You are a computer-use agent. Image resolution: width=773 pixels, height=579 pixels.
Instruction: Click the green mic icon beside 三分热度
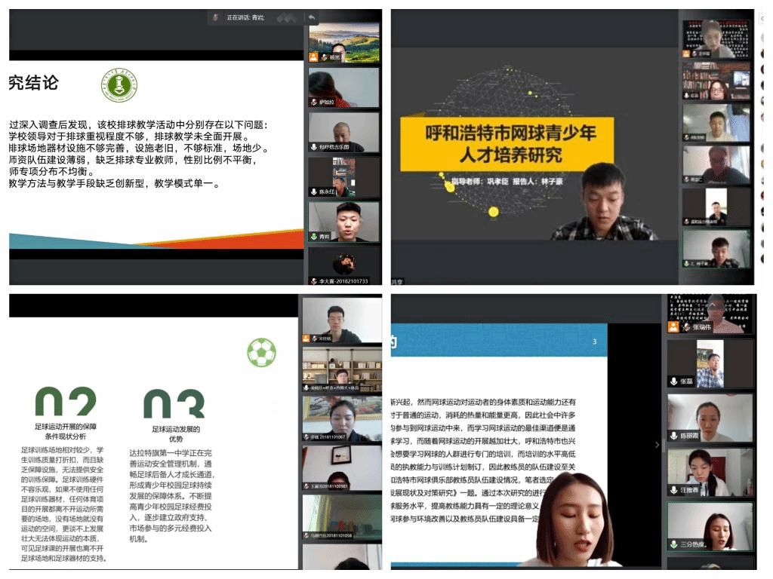coord(673,544)
